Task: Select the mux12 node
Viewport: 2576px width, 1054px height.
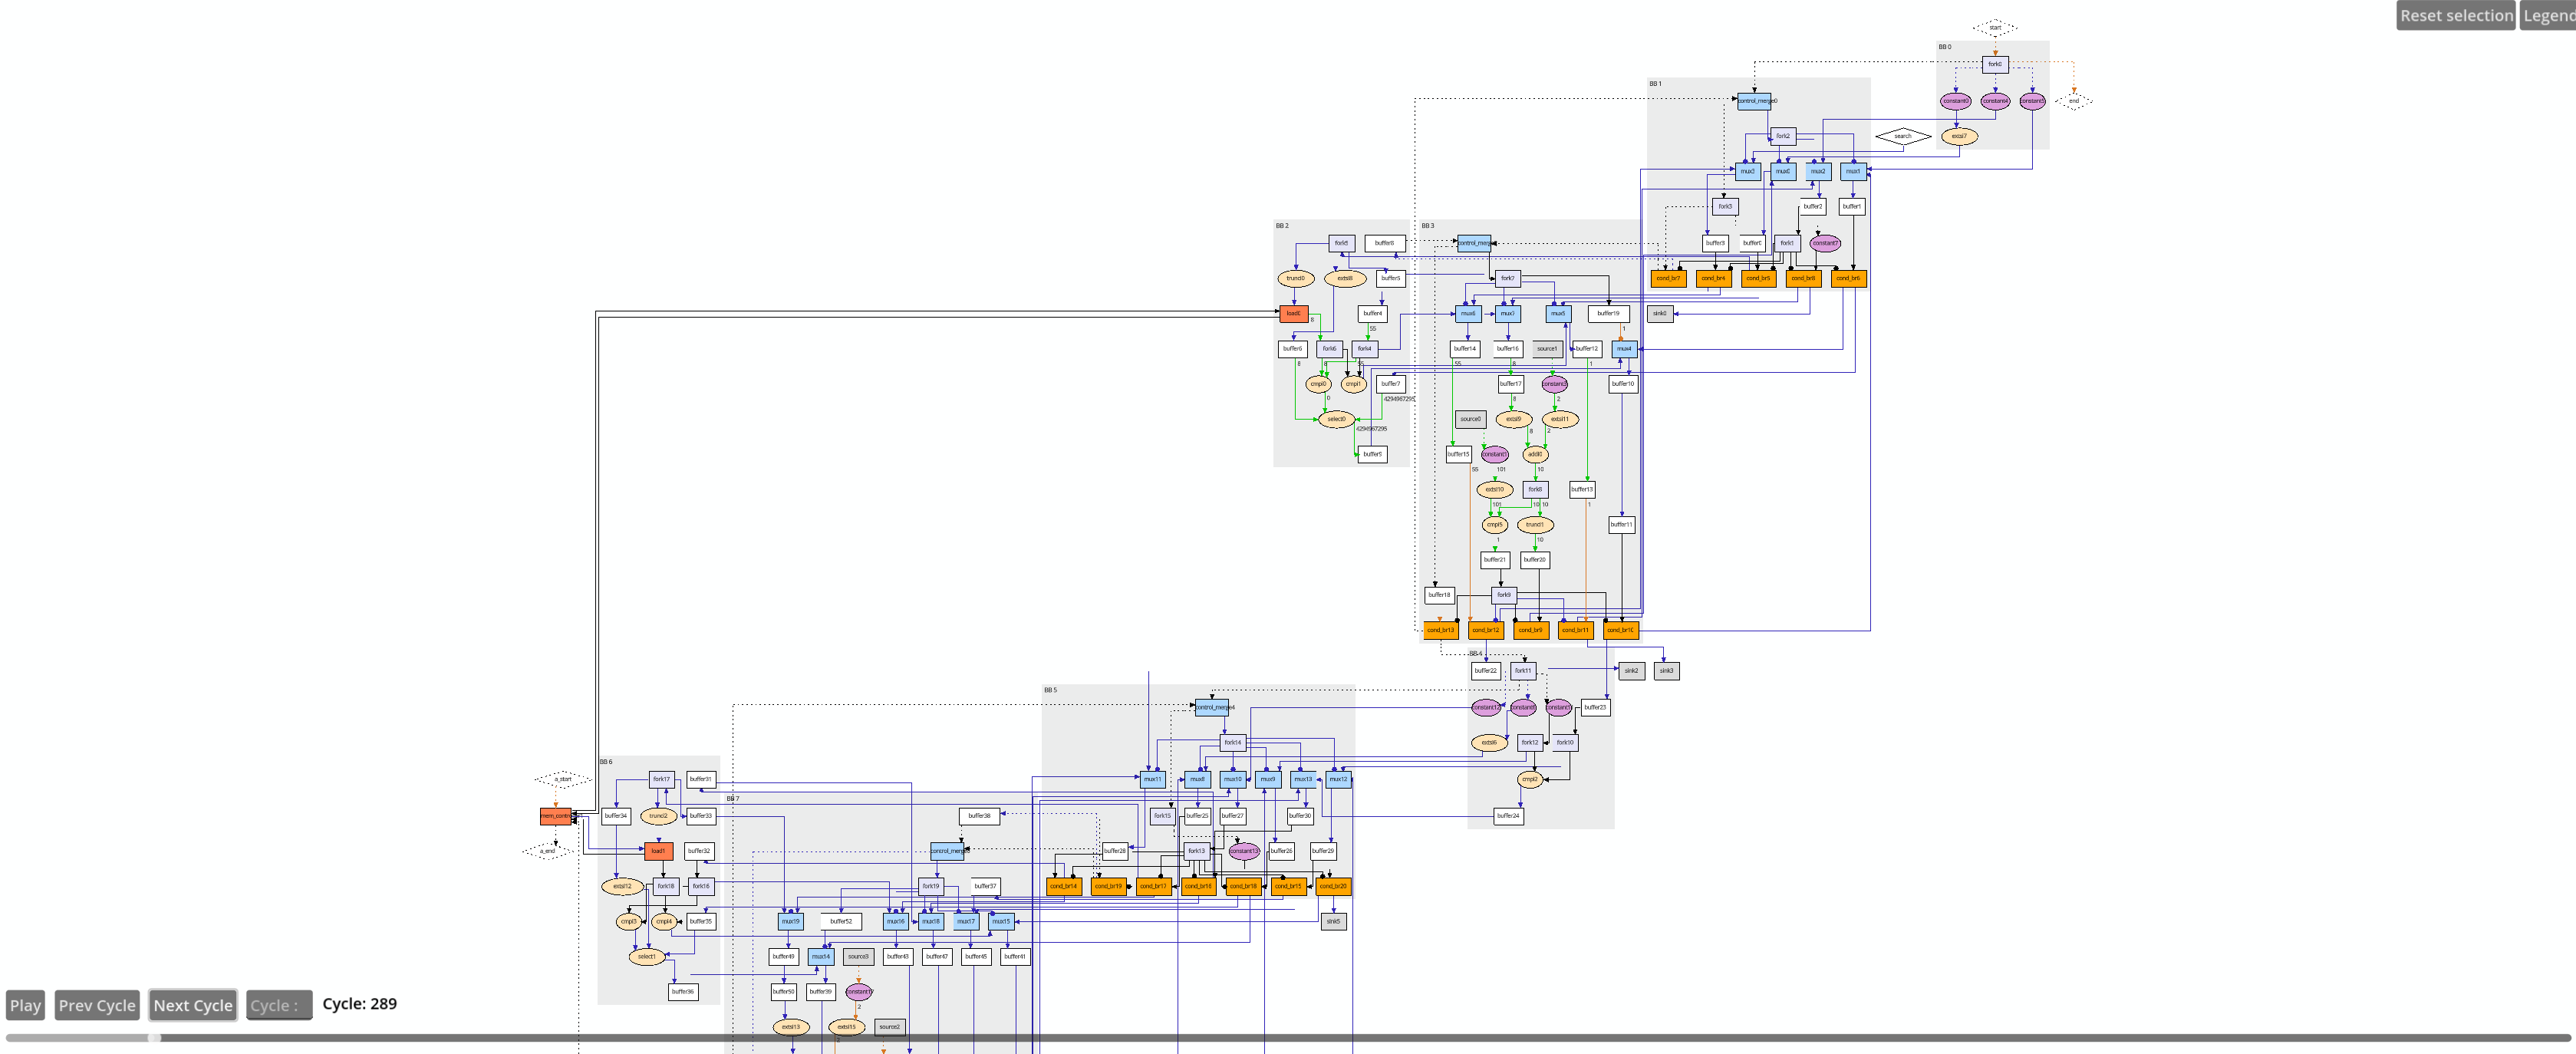Action: coord(1338,779)
